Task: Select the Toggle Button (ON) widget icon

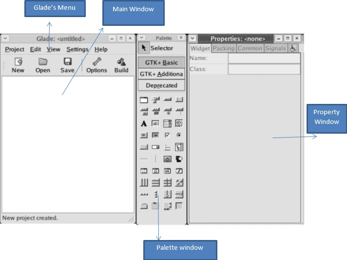Action: click(x=155, y=135)
